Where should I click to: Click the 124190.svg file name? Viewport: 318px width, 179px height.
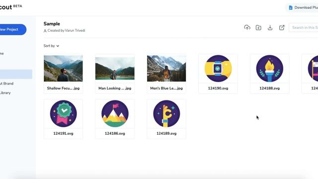tap(218, 89)
